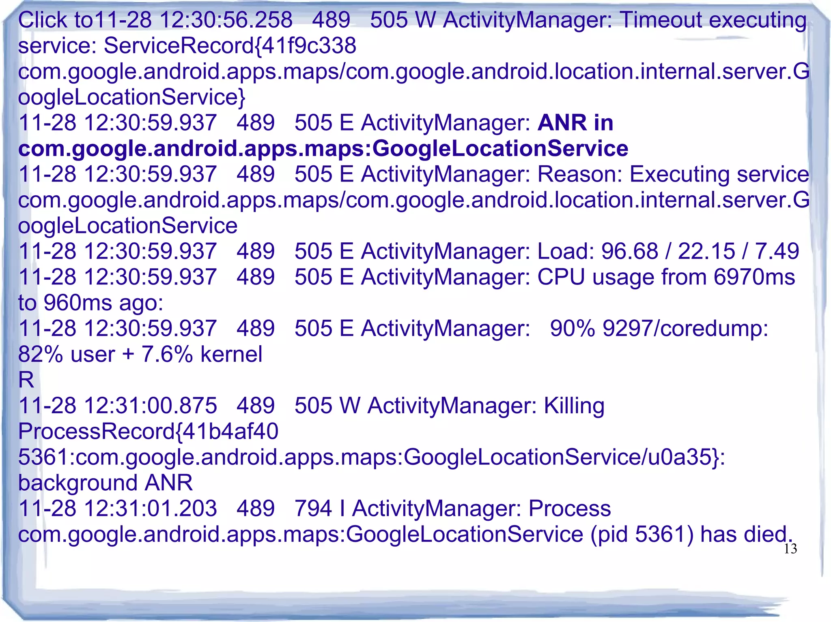Viewport: 831px width, 622px height.
Task: Click the word 'Killing' in the log
Action: [574, 406]
